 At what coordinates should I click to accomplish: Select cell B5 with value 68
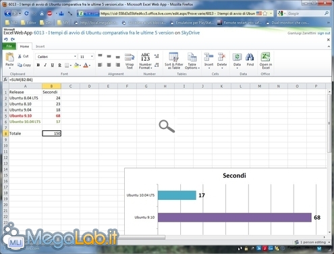pyautogui.click(x=51, y=116)
